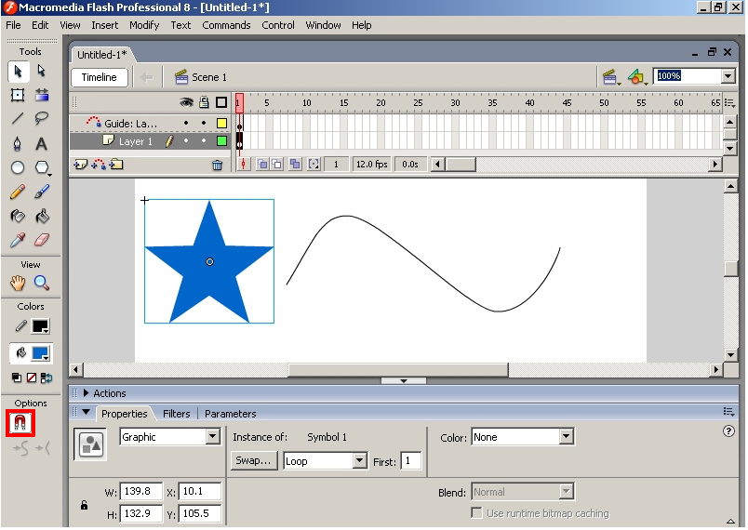The width and height of the screenshot is (748, 530).
Task: Click the Timeline button
Action: tap(100, 77)
